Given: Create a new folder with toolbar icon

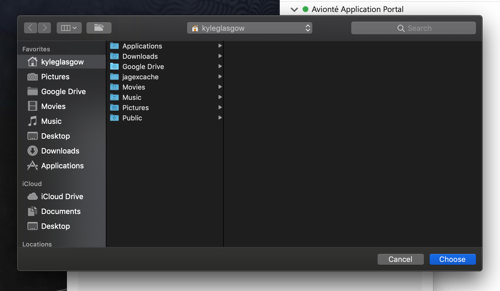Looking at the screenshot, I should (x=99, y=28).
